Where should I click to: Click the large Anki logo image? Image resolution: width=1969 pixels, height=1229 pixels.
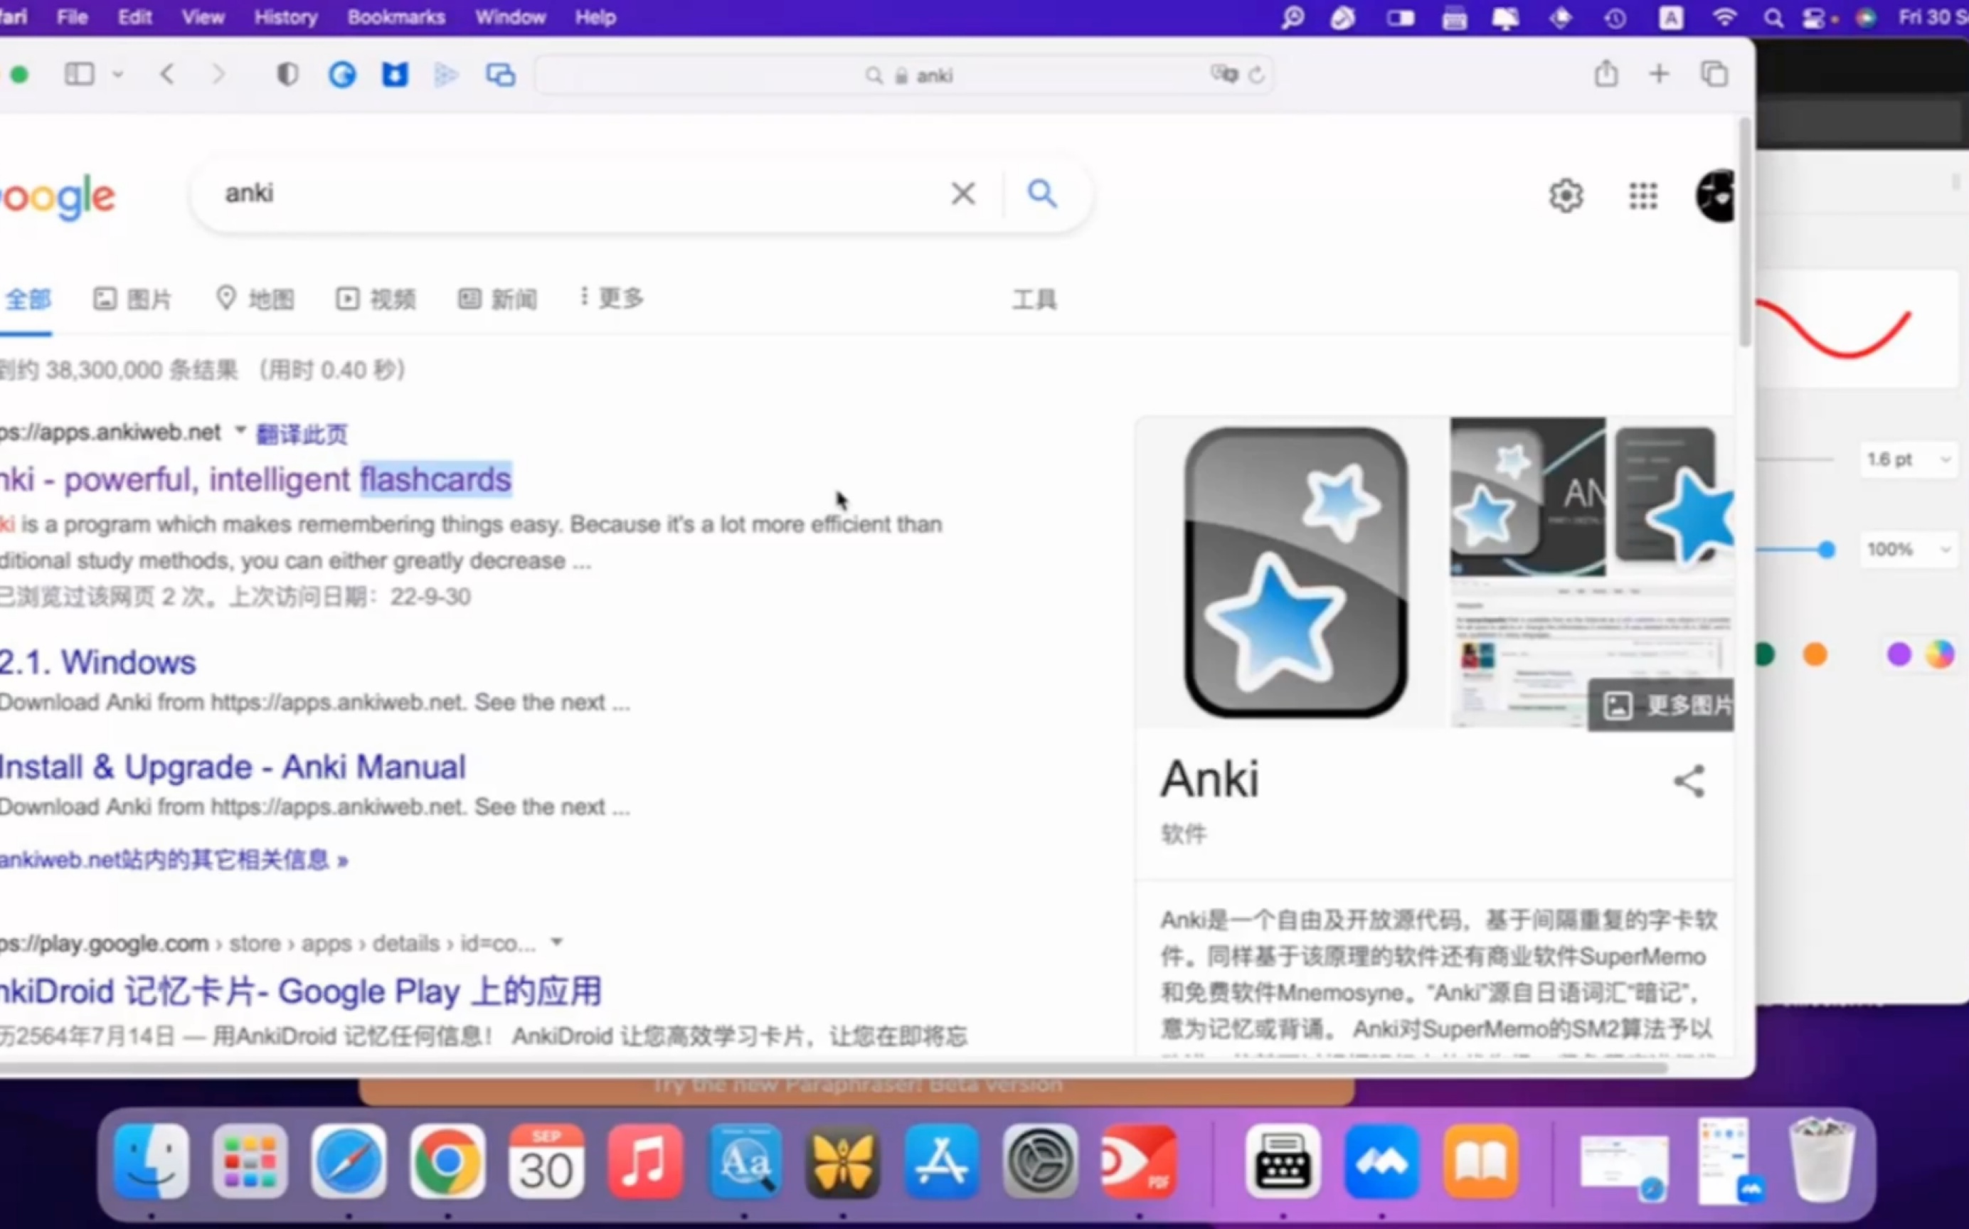pyautogui.click(x=1295, y=573)
